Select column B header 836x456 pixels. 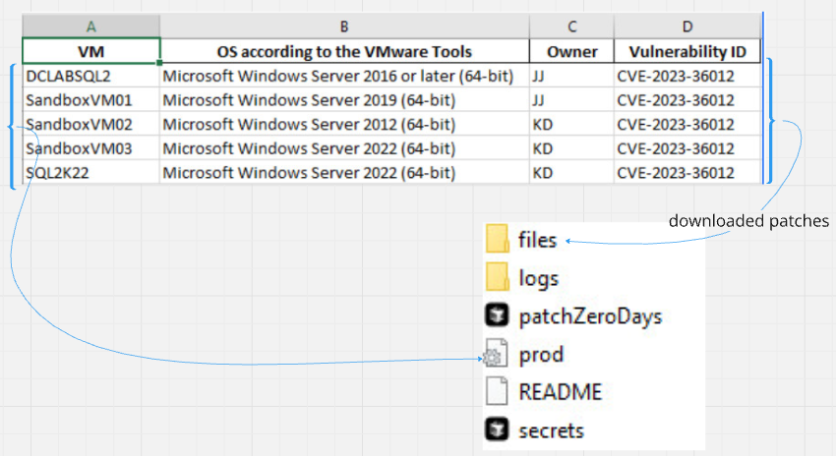(343, 27)
